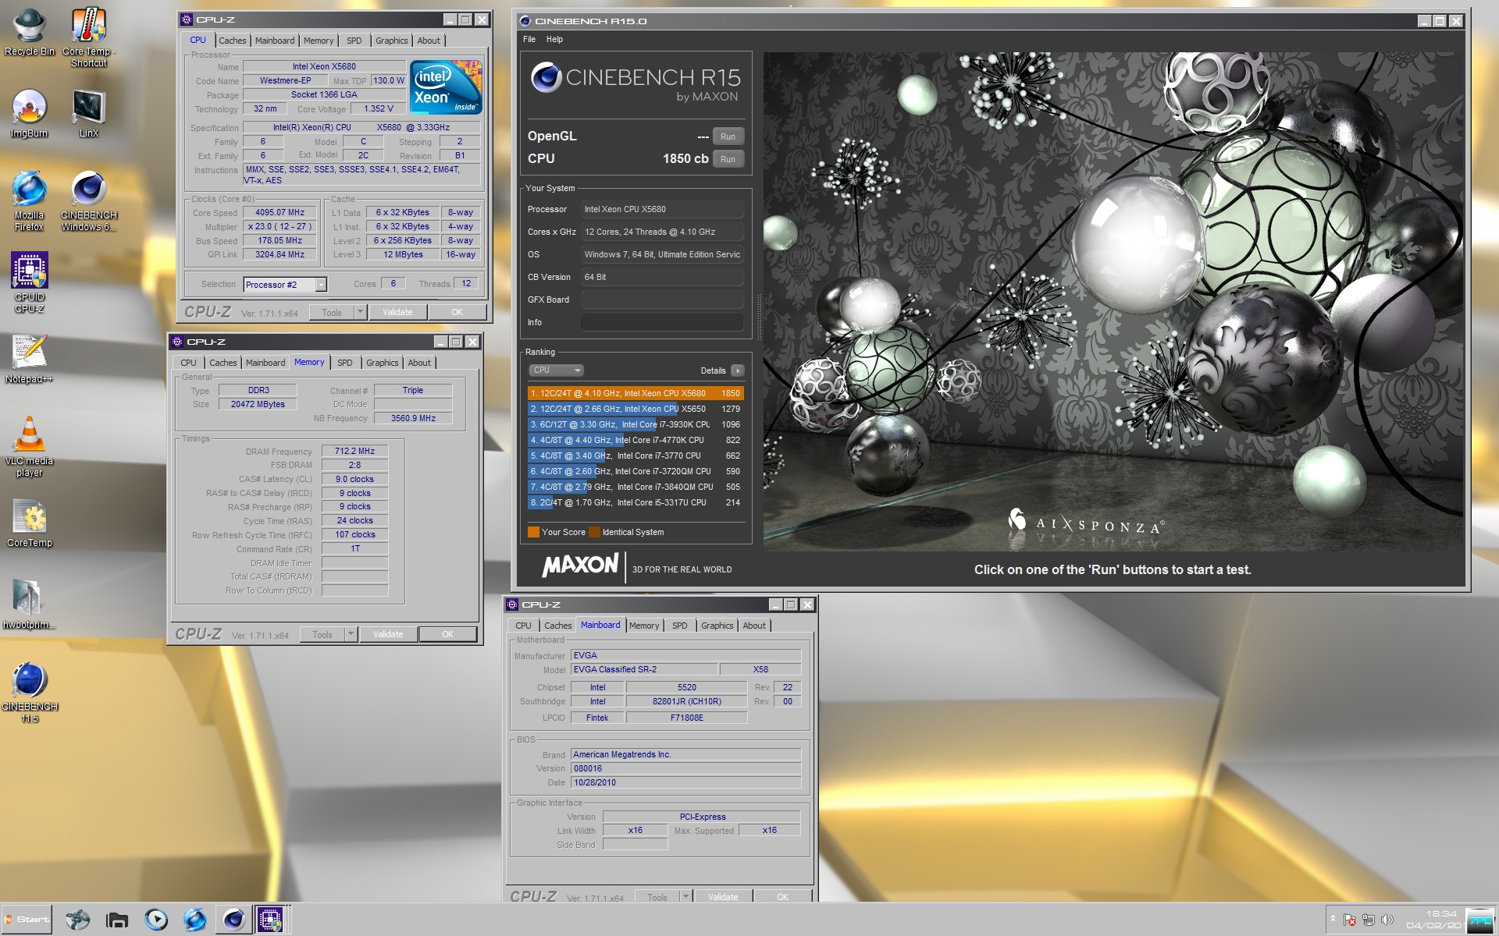This screenshot has height=936, width=1499.
Task: Switch to Caches tab in top CPU-Z window
Action: [232, 41]
